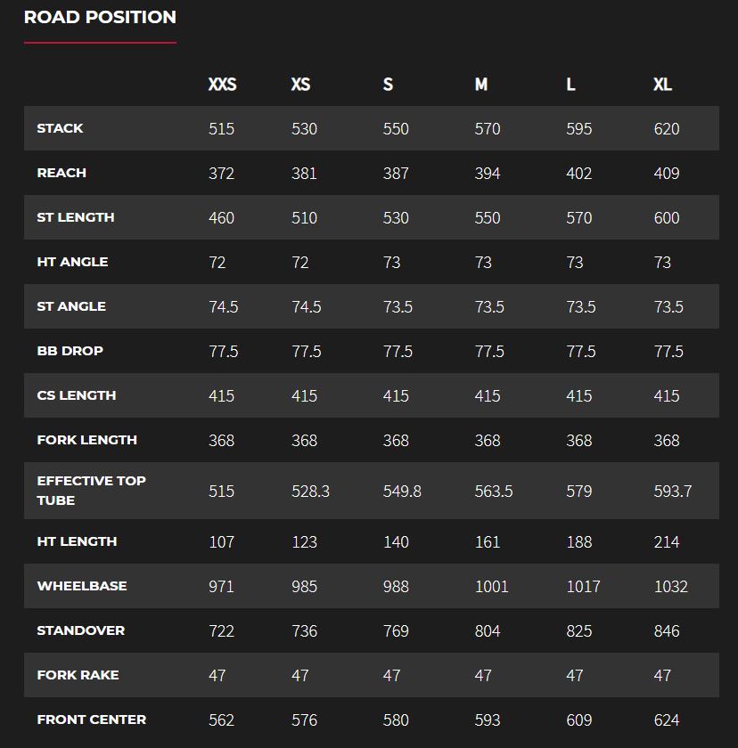Image resolution: width=738 pixels, height=748 pixels.
Task: Select the REACH row label
Action: [x=61, y=173]
